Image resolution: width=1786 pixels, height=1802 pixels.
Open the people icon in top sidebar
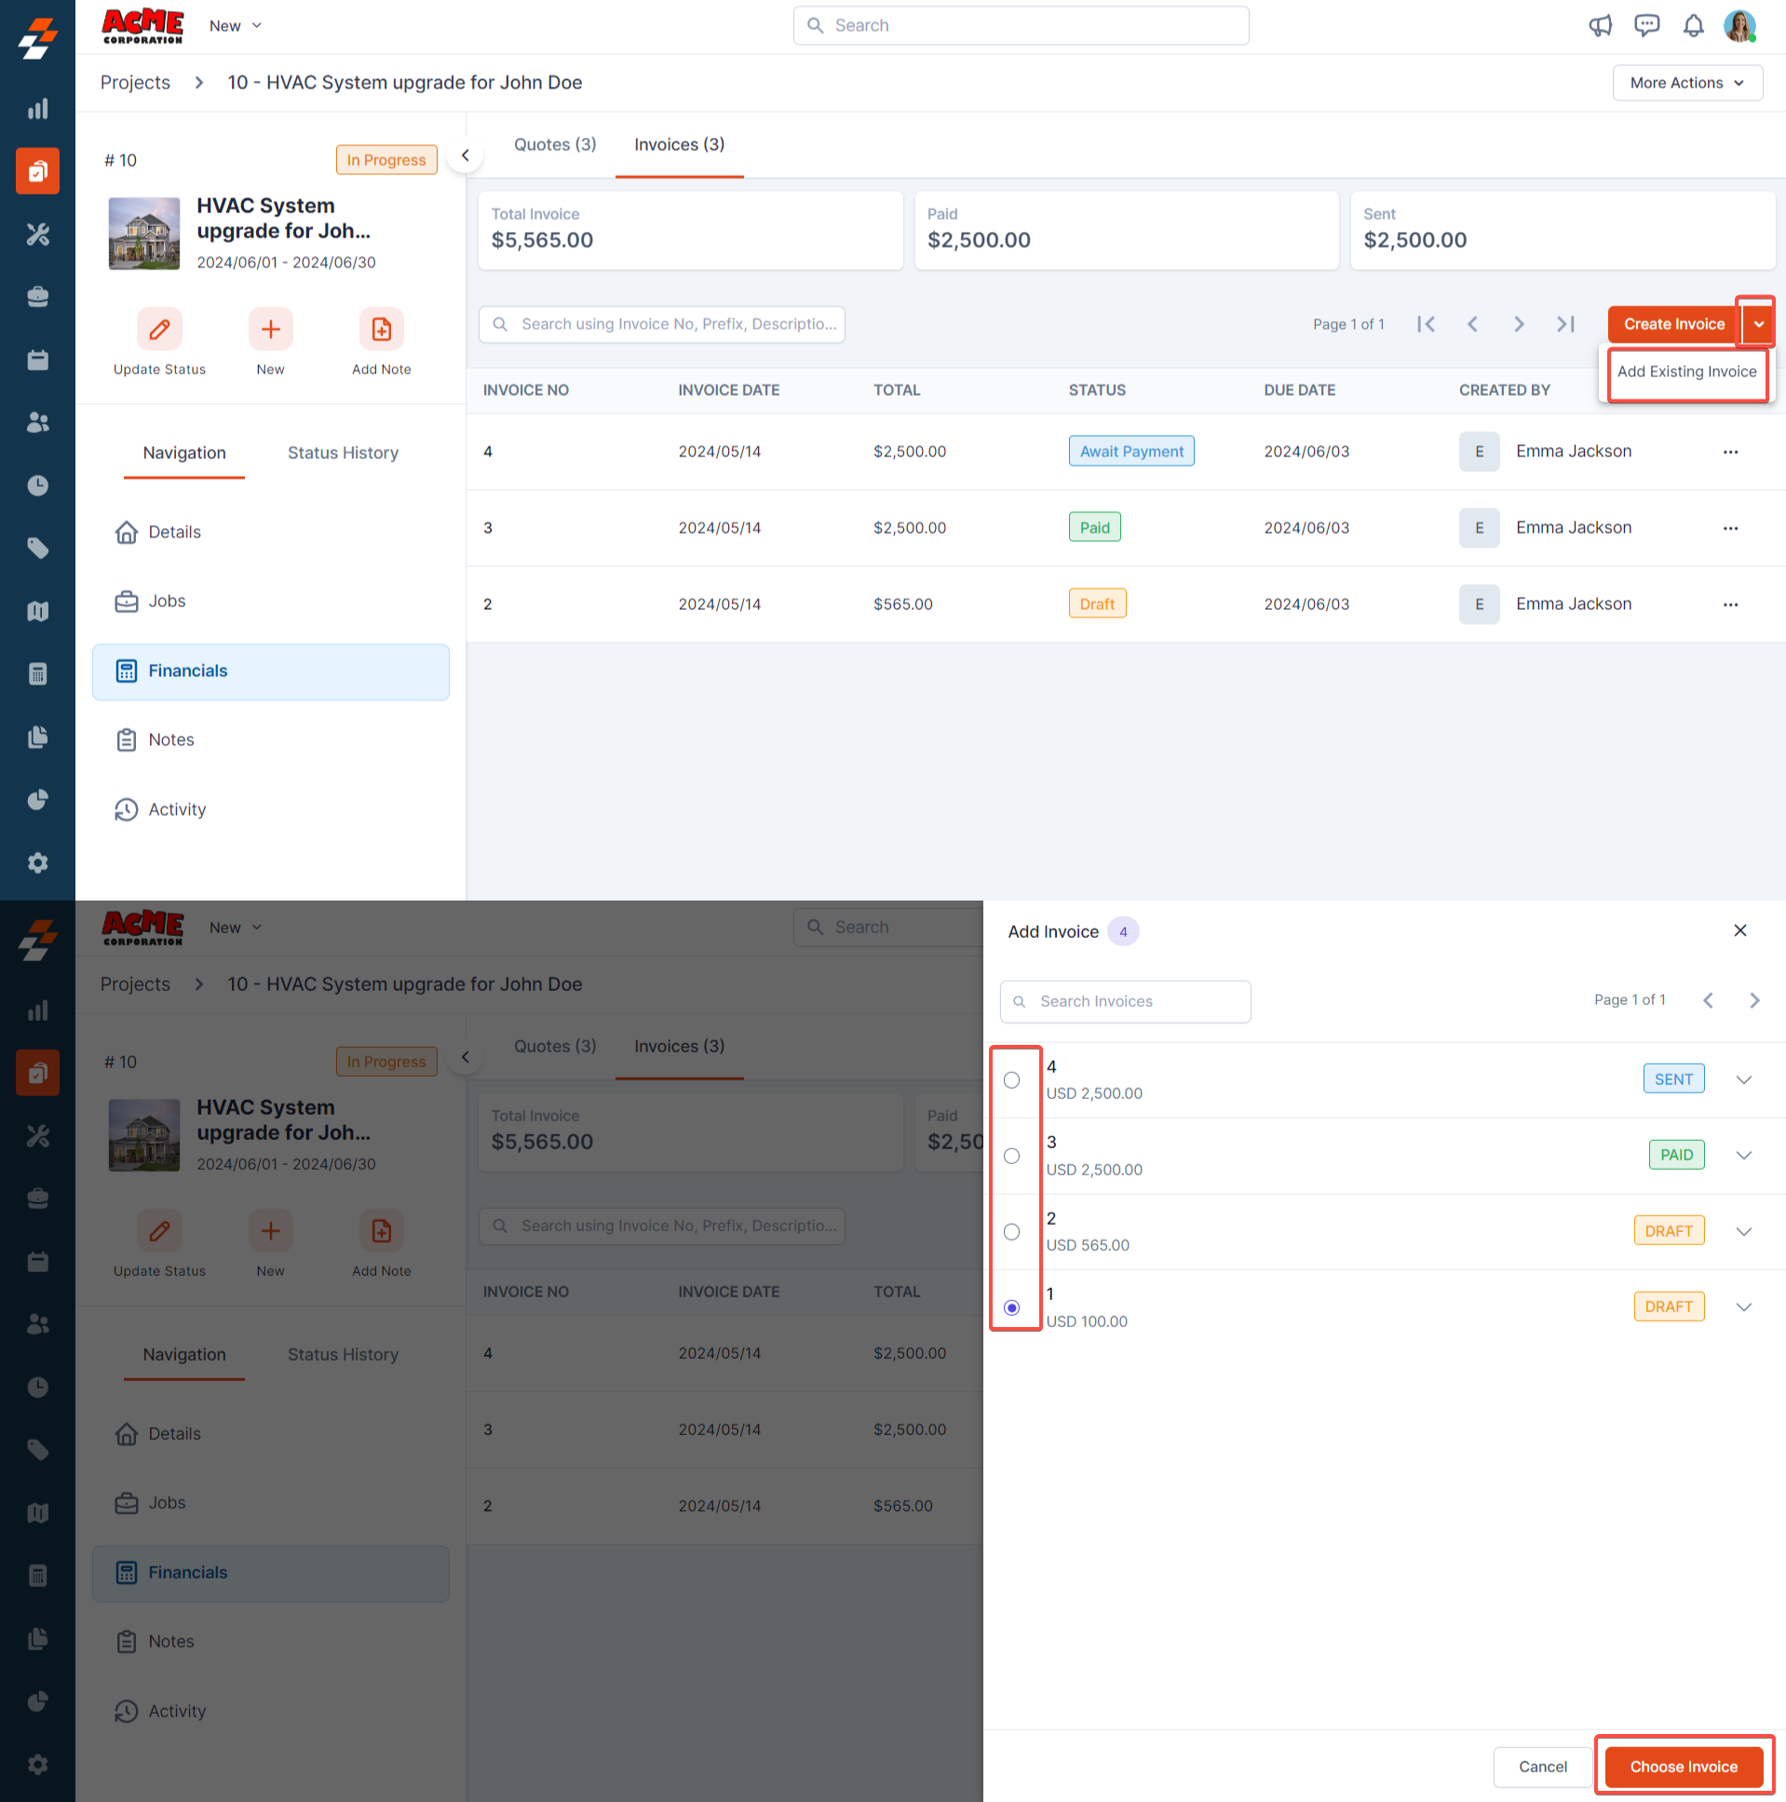coord(37,423)
